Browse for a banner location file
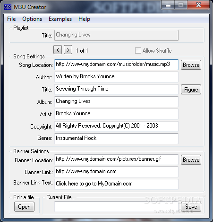Image resolution: width=213 pixels, height=222 pixels. [191, 160]
